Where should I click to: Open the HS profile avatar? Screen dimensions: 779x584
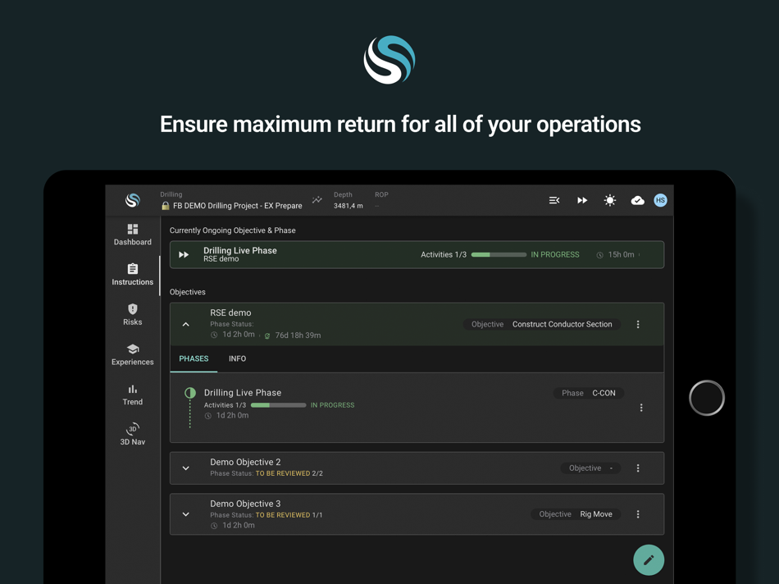click(661, 199)
